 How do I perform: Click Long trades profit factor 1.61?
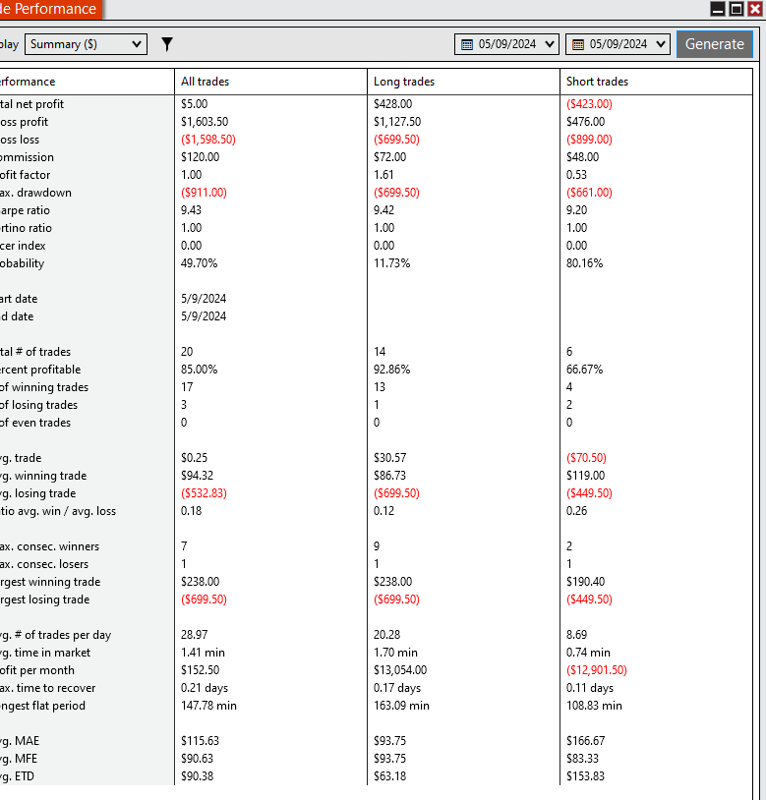(383, 175)
